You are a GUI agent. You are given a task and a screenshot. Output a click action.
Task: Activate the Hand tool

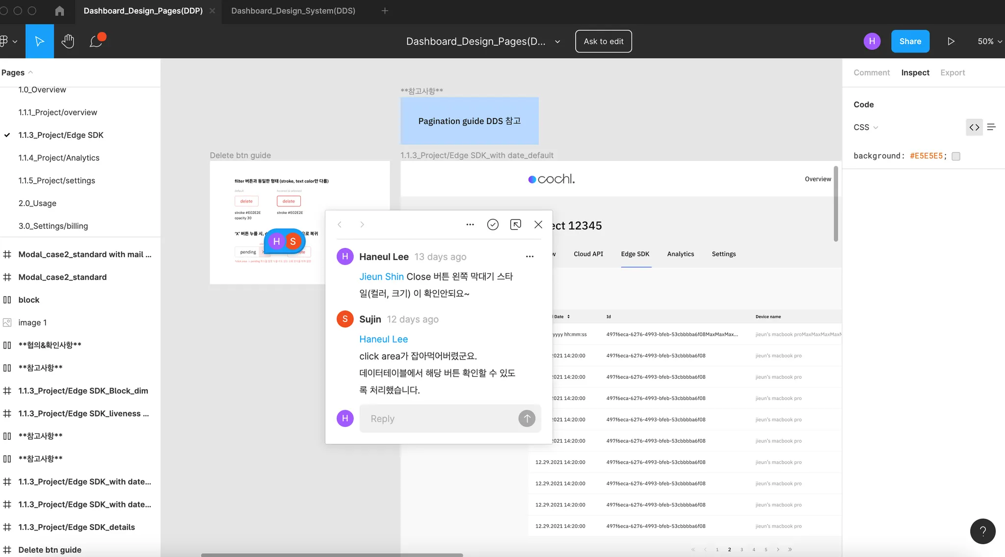coord(68,41)
